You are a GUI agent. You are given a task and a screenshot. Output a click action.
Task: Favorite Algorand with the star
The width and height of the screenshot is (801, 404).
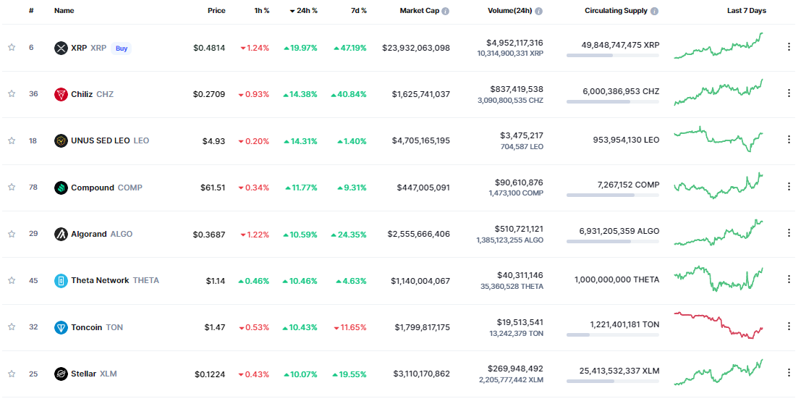pos(12,234)
